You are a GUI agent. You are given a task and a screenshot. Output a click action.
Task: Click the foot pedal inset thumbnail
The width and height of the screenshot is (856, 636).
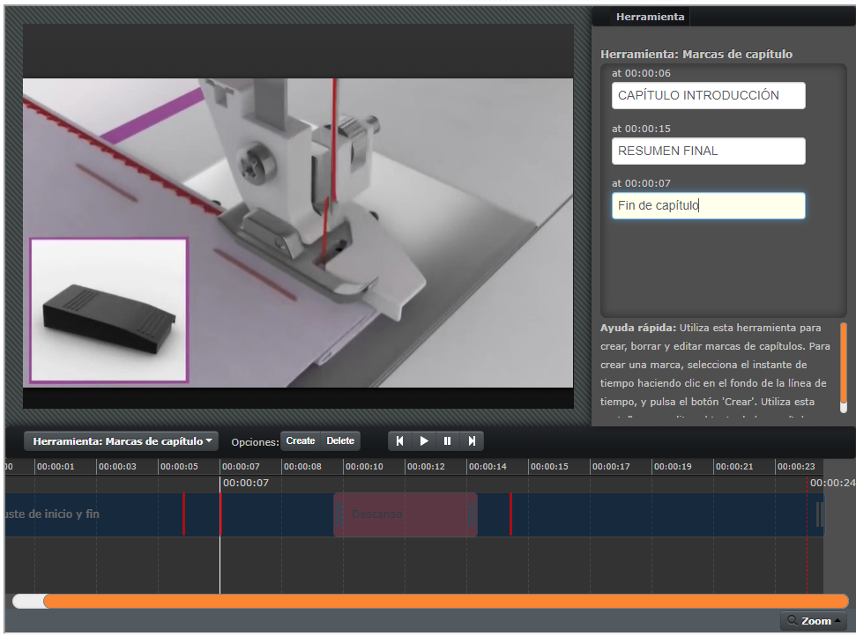(108, 310)
